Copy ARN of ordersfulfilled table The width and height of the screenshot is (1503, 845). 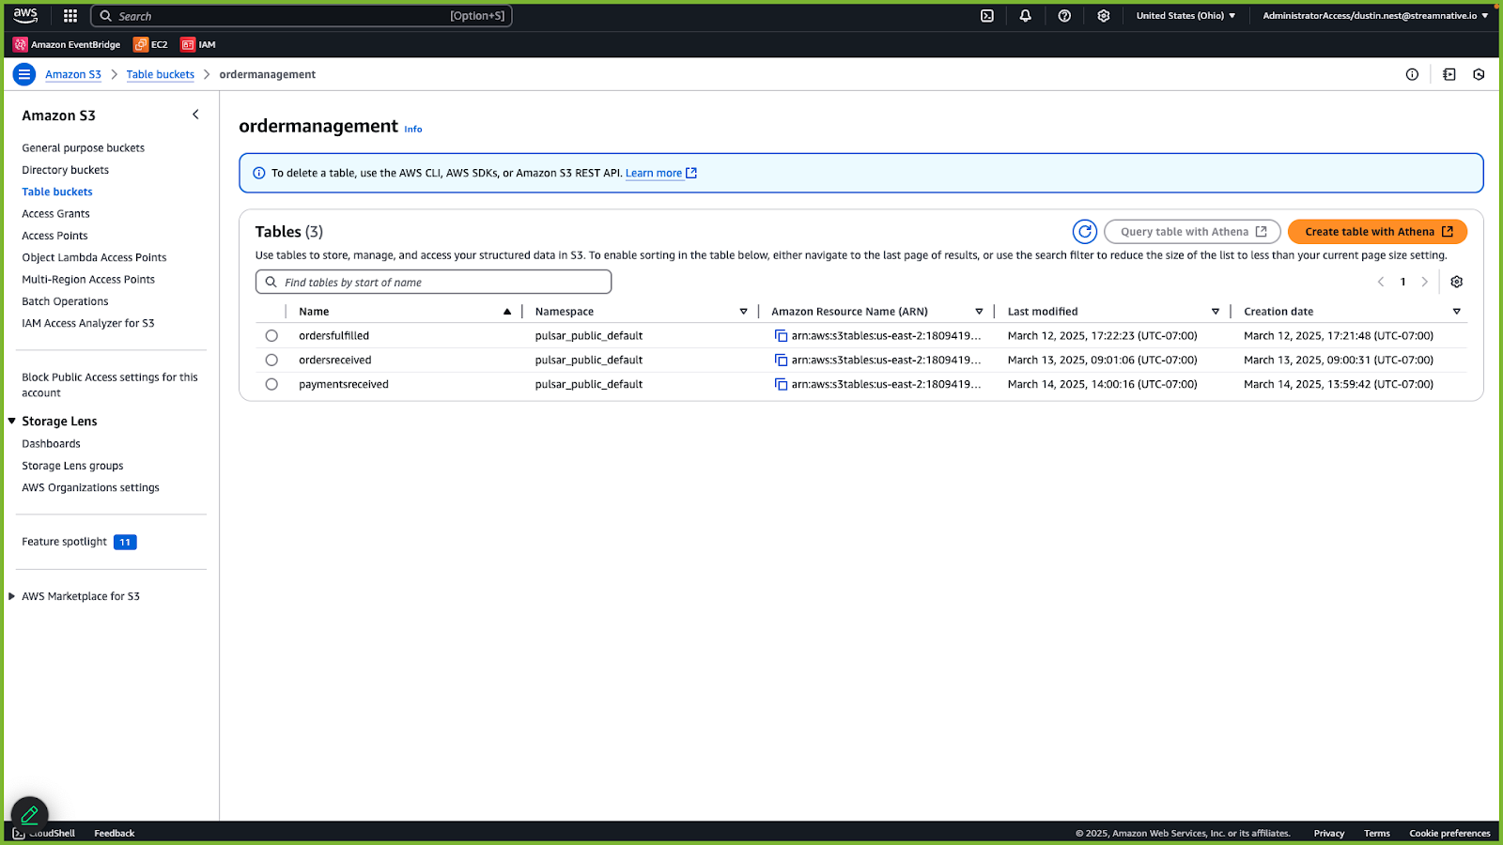(x=781, y=336)
